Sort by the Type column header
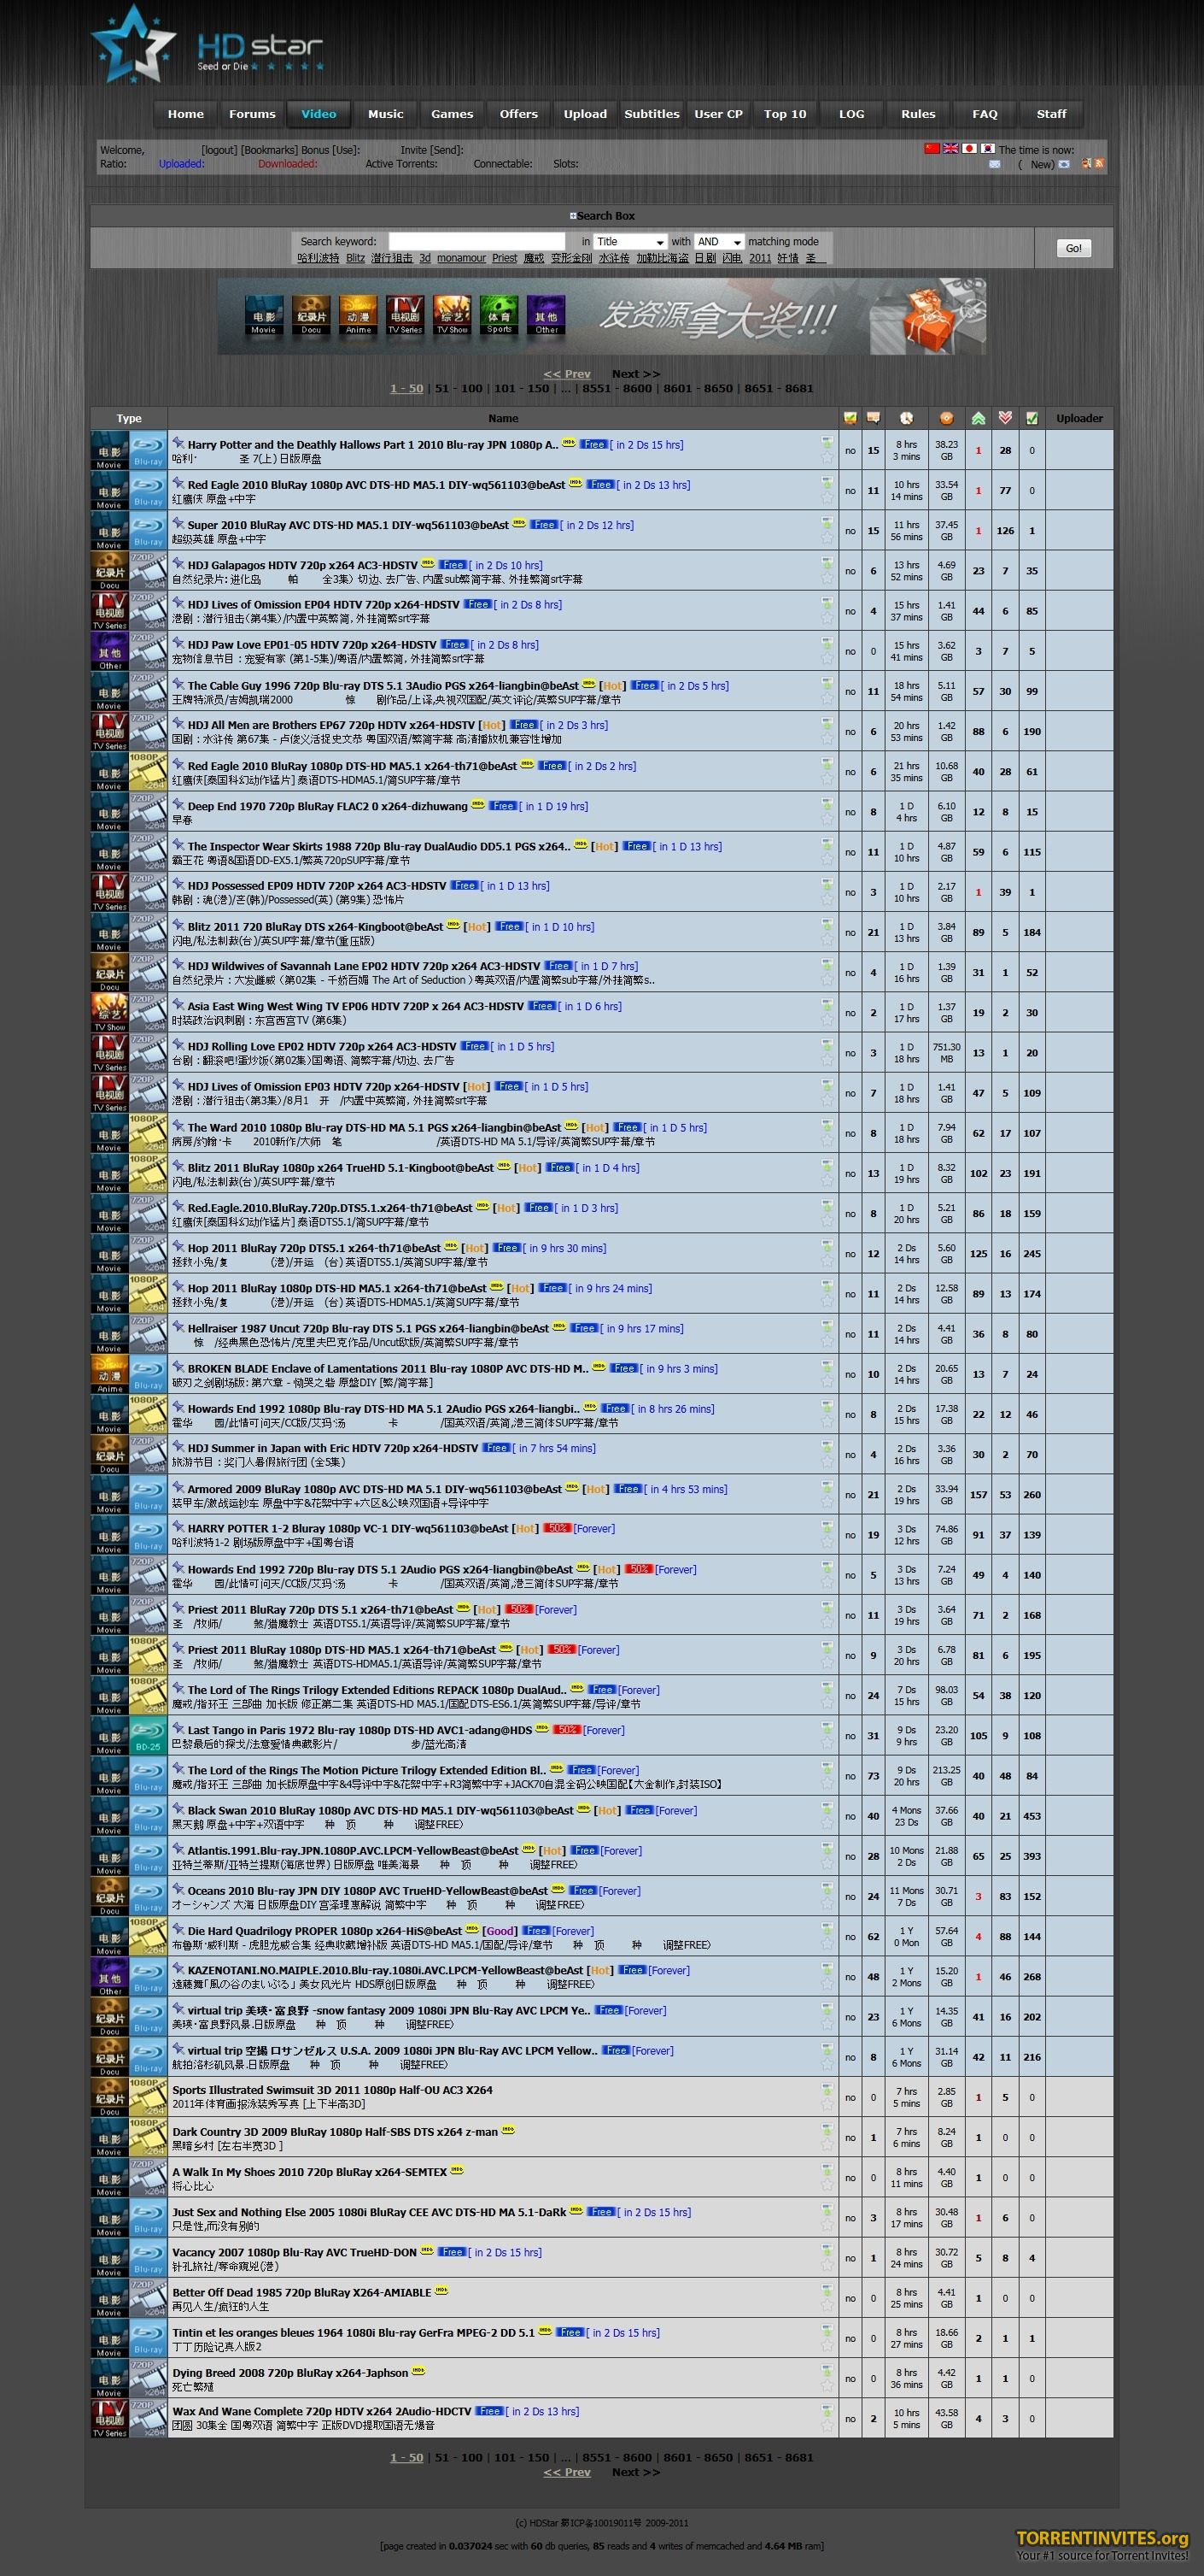This screenshot has height=2576, width=1204. (x=129, y=418)
